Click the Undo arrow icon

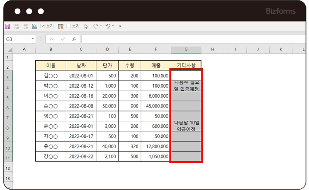tap(108, 26)
